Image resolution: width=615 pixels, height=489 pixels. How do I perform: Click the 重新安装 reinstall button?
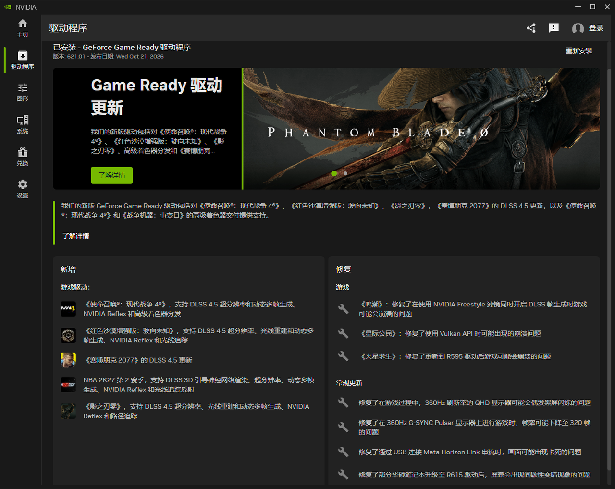click(579, 50)
